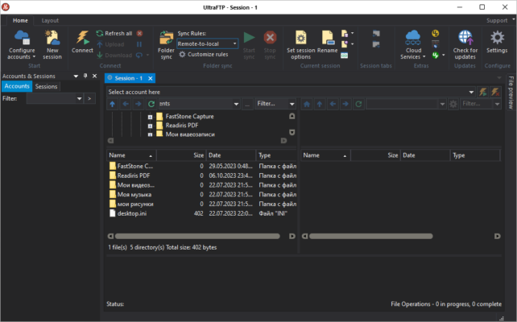Screen dimensions: 517x322
Task: Click the local list horizontal scrollbar
Action: tap(197, 236)
